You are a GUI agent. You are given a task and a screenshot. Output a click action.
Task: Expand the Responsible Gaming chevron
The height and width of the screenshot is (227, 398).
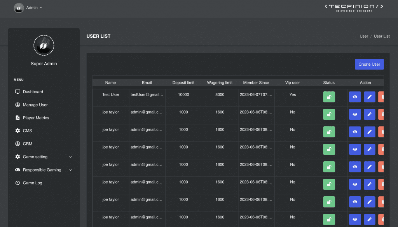pyautogui.click(x=71, y=170)
